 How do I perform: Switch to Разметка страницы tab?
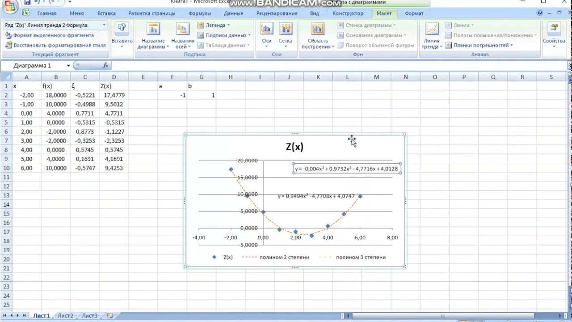(152, 13)
